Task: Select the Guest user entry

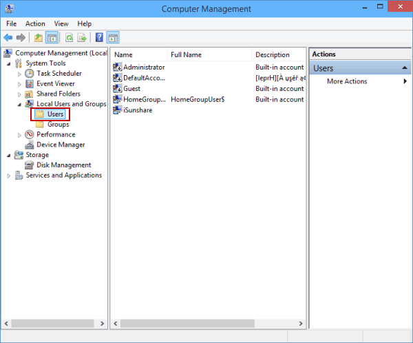Action: coord(131,89)
